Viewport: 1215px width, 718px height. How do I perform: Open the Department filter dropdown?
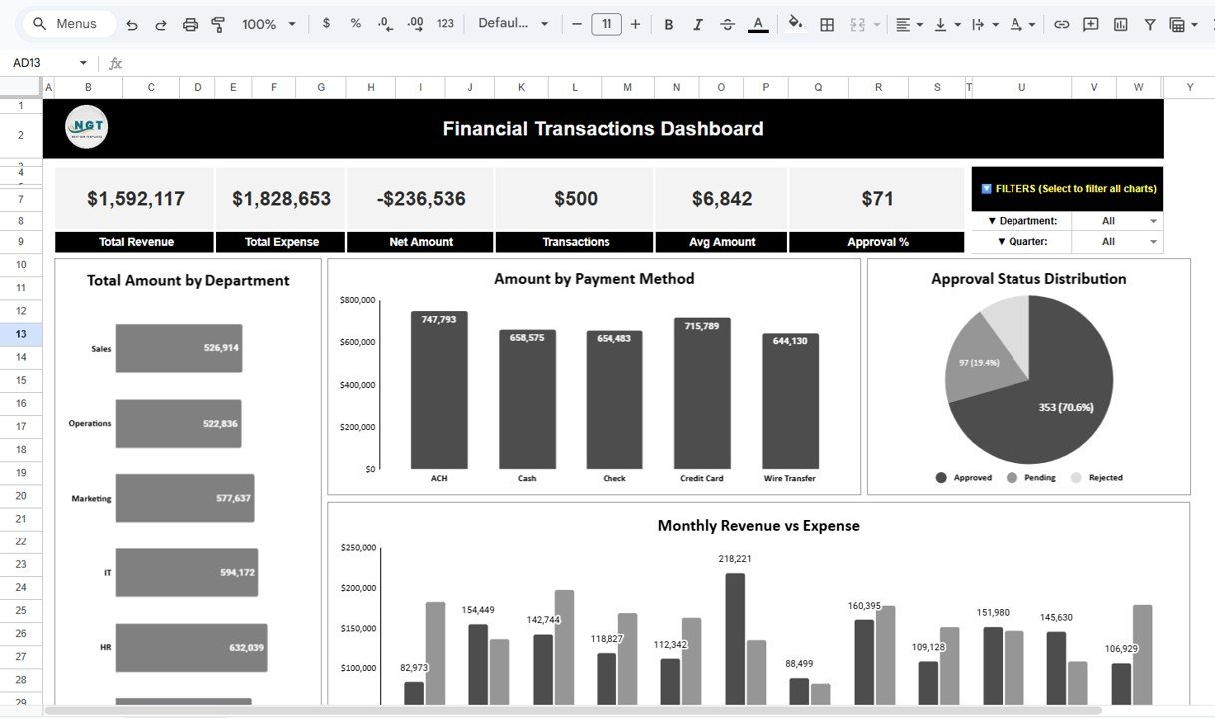[x=1153, y=221]
